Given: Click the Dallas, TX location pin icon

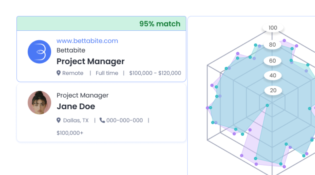Looking at the screenshot, I should (x=59, y=120).
